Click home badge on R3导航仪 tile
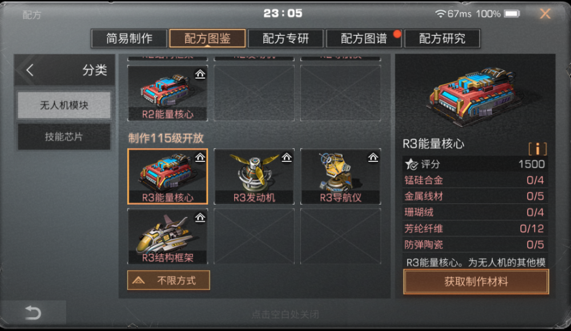571x331 pixels. tap(373, 157)
